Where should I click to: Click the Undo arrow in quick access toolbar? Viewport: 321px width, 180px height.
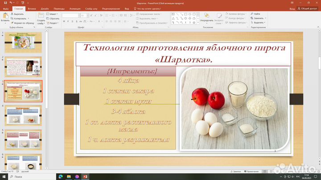tap(11, 3)
